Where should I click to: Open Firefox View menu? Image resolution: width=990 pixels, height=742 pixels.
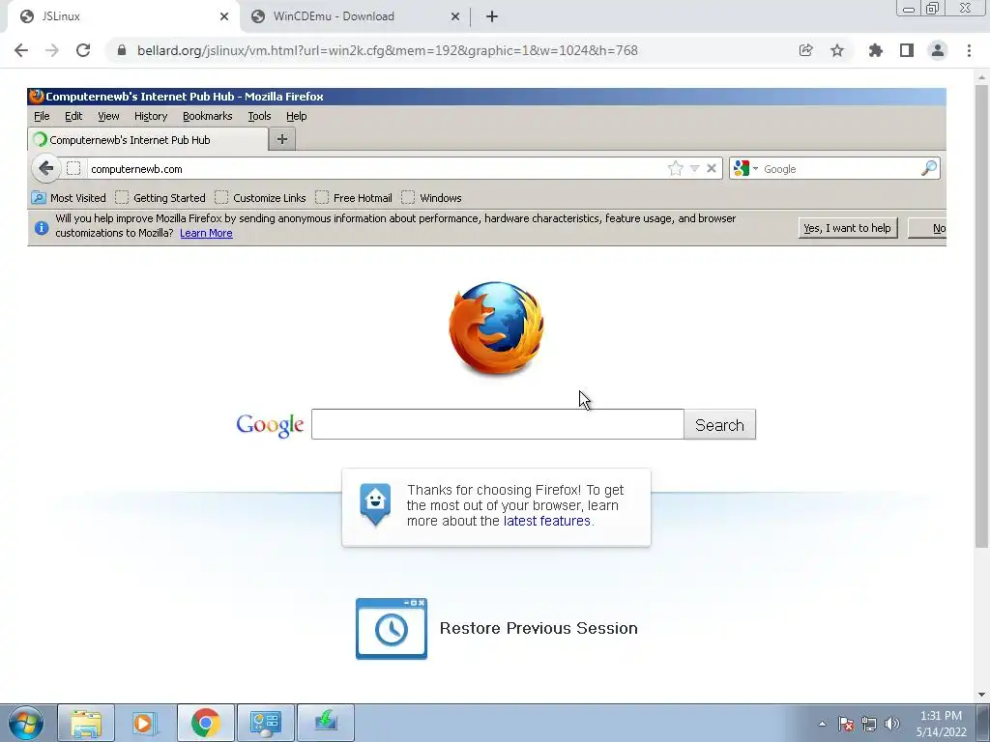tap(108, 116)
